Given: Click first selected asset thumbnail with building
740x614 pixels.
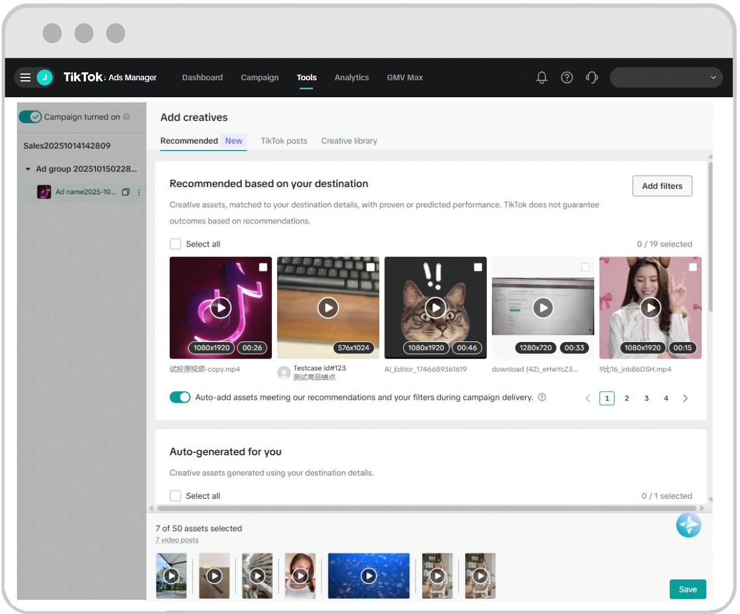Looking at the screenshot, I should (x=171, y=576).
